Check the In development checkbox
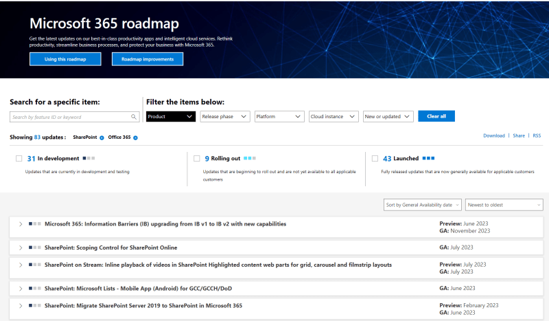The image size is (549, 321). tap(19, 159)
